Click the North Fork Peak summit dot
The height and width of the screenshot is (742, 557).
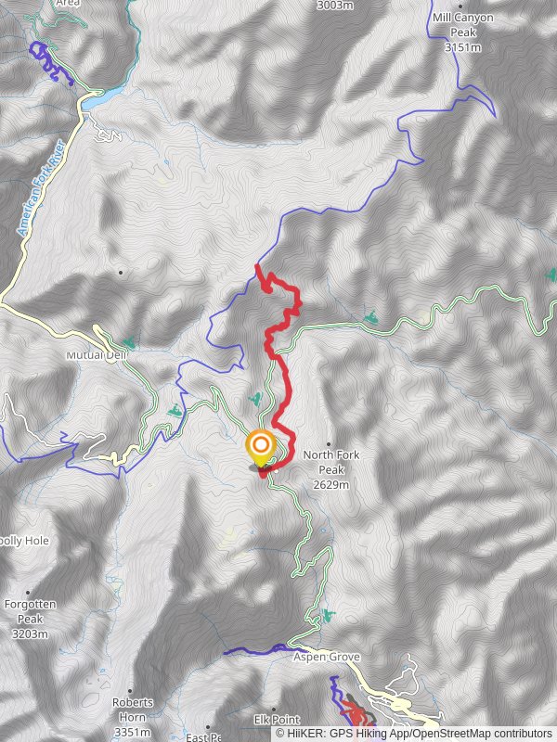(329, 444)
